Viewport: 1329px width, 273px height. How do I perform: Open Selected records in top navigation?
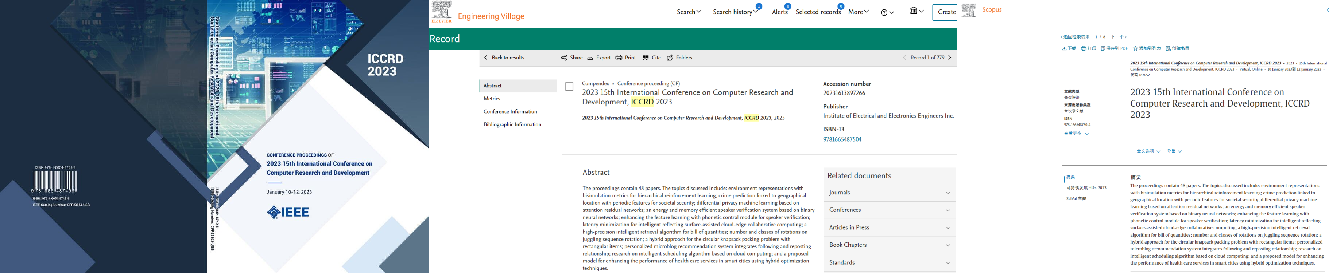(818, 12)
